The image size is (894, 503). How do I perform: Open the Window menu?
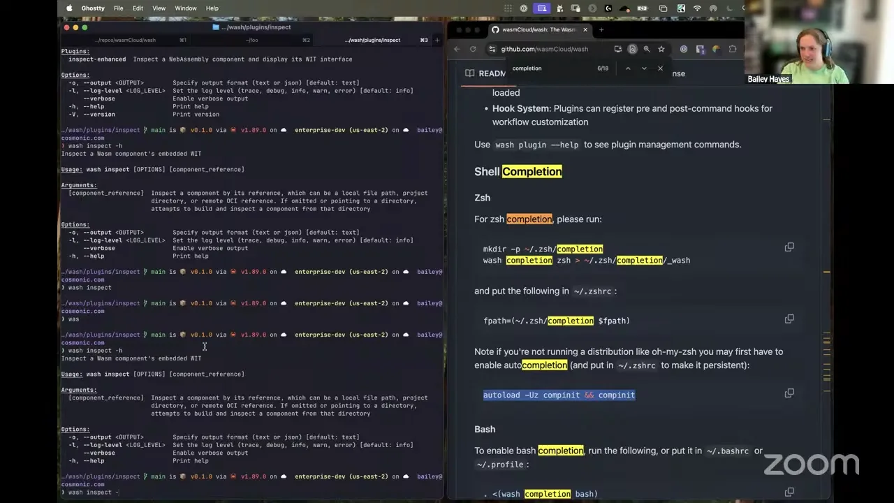click(186, 8)
